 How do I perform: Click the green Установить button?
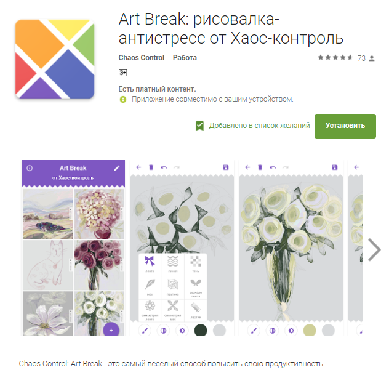(x=345, y=126)
